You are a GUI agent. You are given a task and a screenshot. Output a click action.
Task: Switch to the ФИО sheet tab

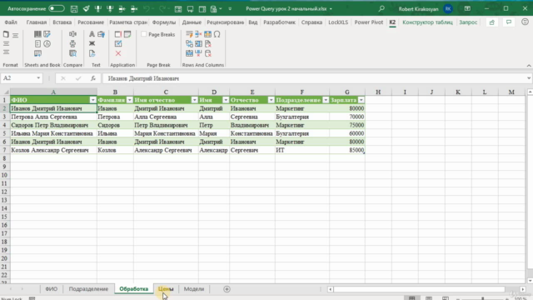[x=52, y=289]
